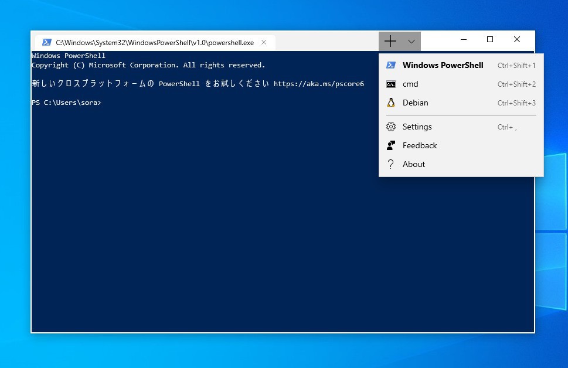Open a new tab with plus button

coord(390,41)
